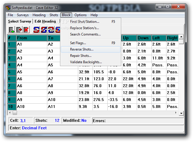Click the delete shot icon with red X

[x=26, y=29]
